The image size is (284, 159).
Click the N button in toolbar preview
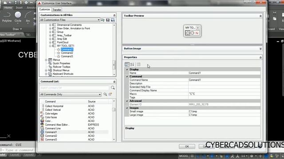tap(197, 33)
